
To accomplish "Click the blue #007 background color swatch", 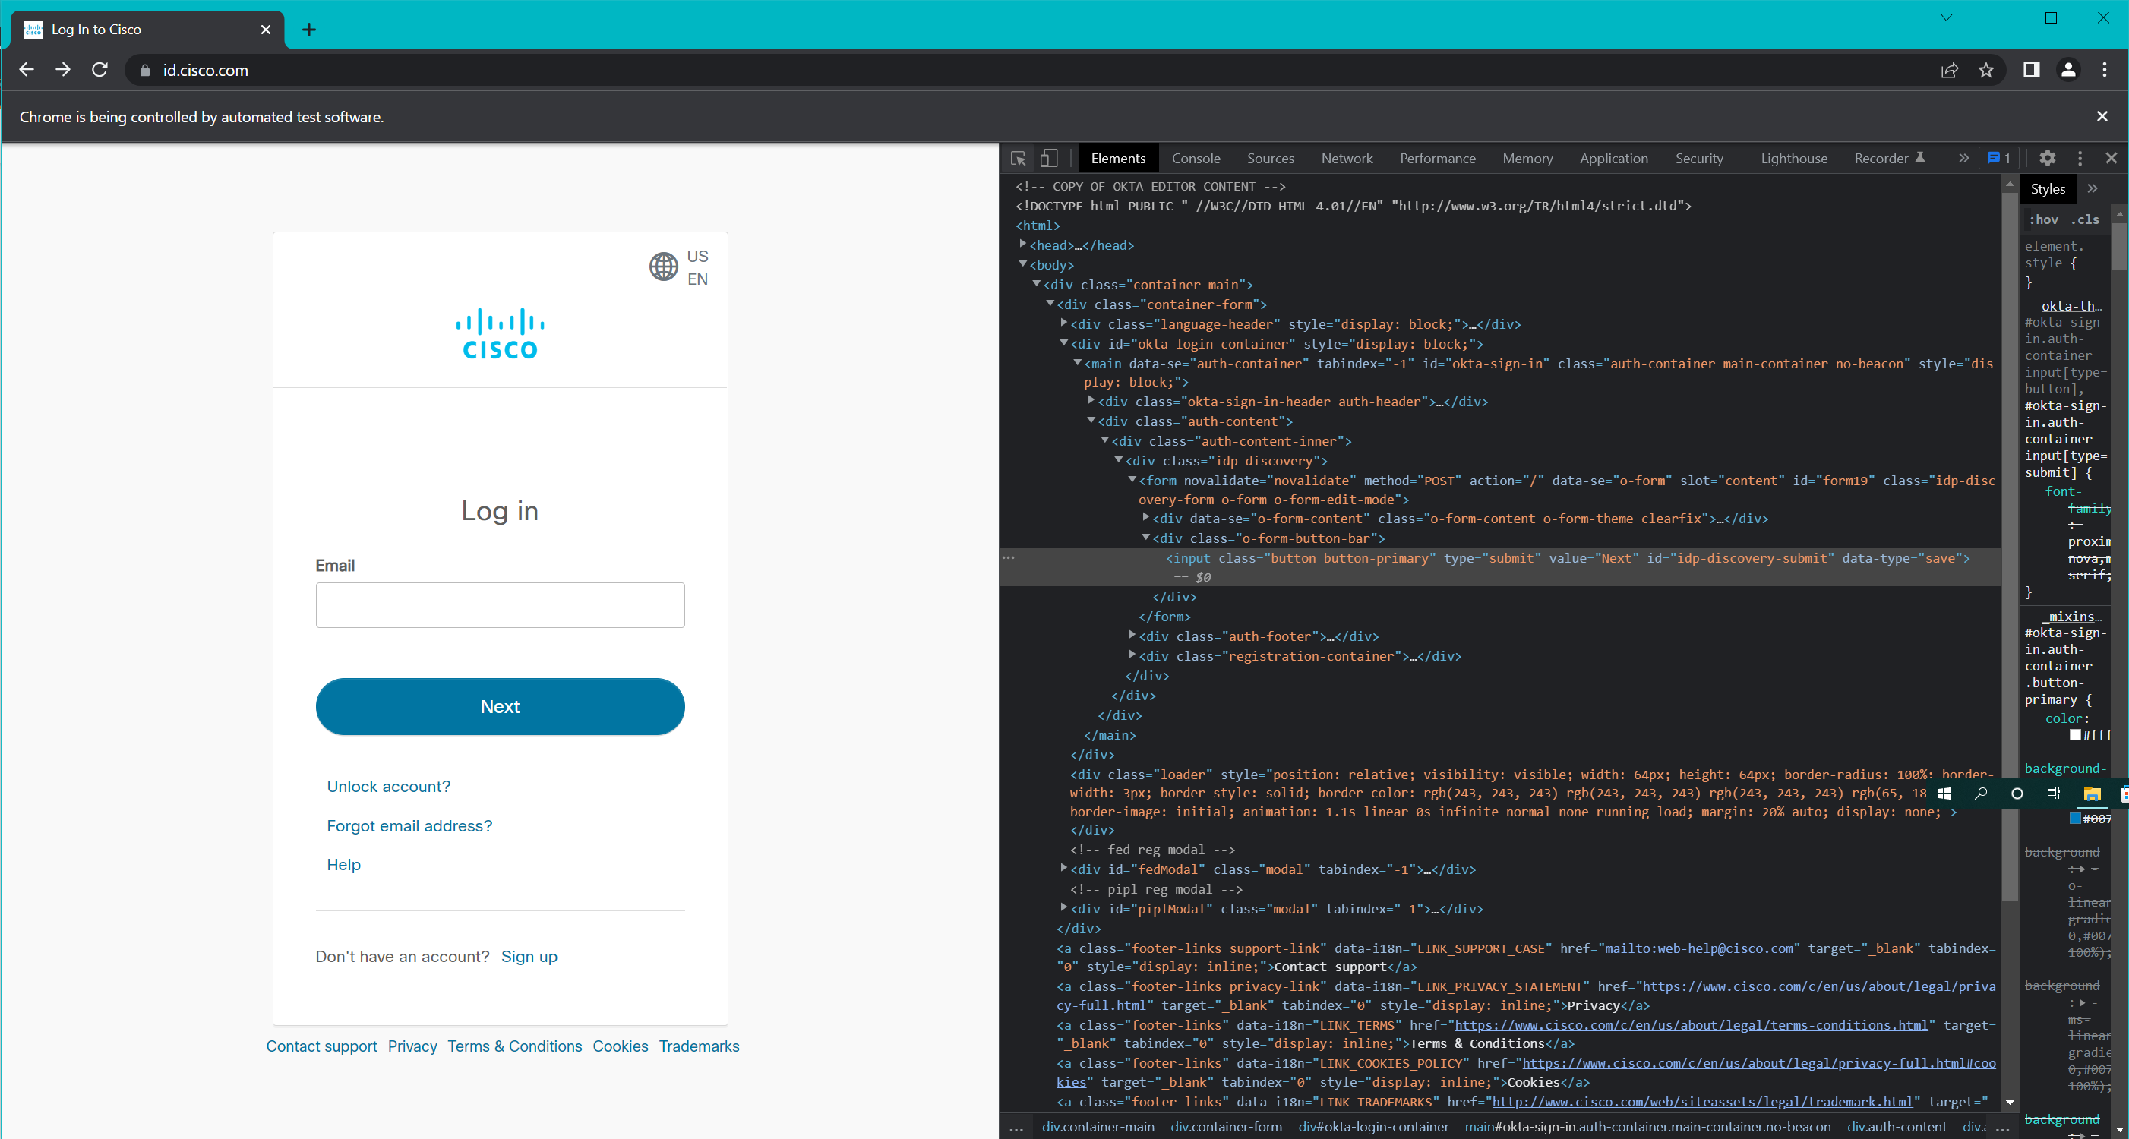I will [2075, 819].
